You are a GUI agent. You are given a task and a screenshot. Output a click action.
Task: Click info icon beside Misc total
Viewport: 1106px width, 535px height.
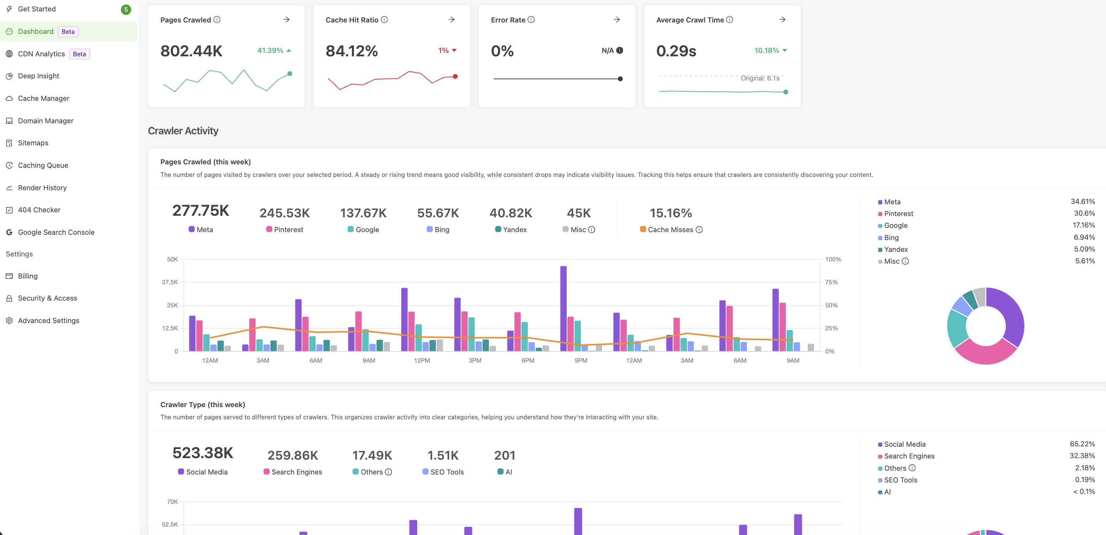pyautogui.click(x=592, y=229)
